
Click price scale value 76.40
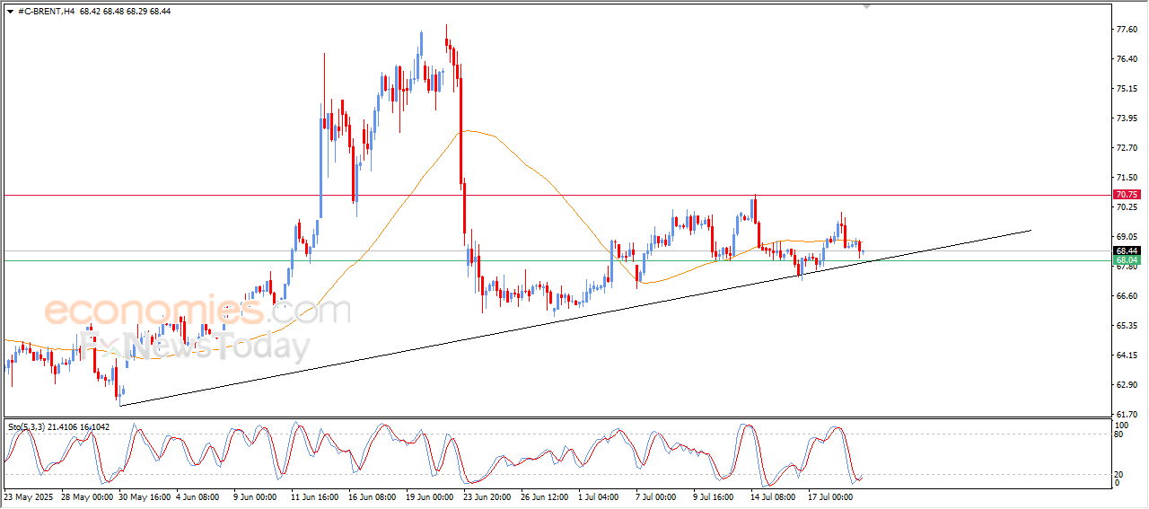[1126, 59]
